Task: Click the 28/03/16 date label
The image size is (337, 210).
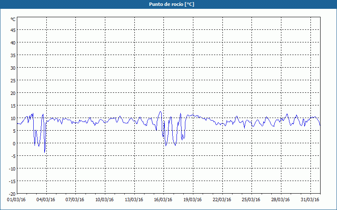Action: tap(281, 200)
